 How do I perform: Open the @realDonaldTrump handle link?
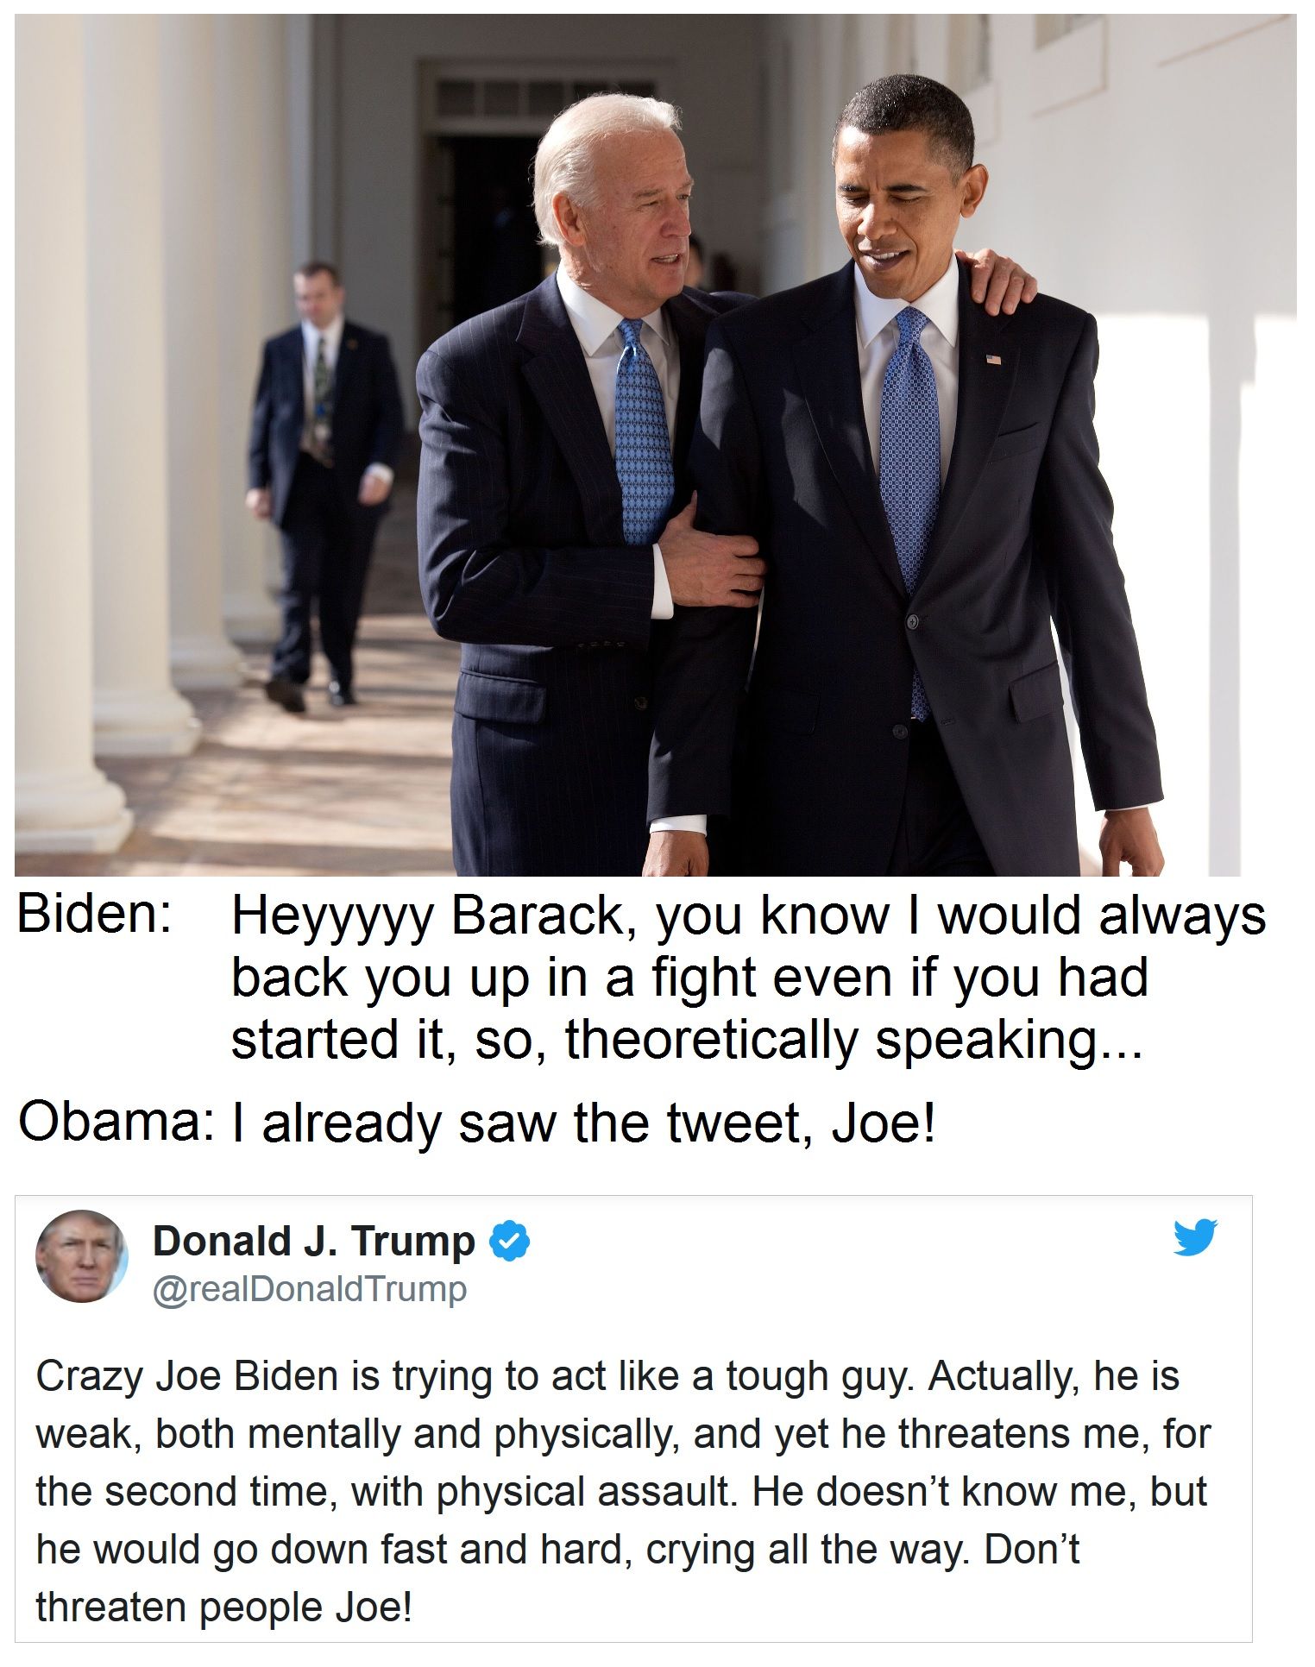[310, 1289]
